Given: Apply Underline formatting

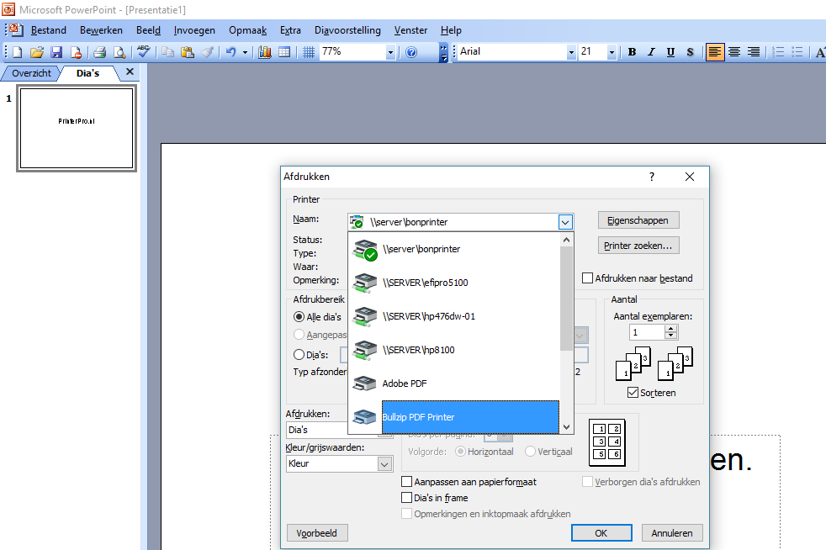Looking at the screenshot, I should point(670,51).
